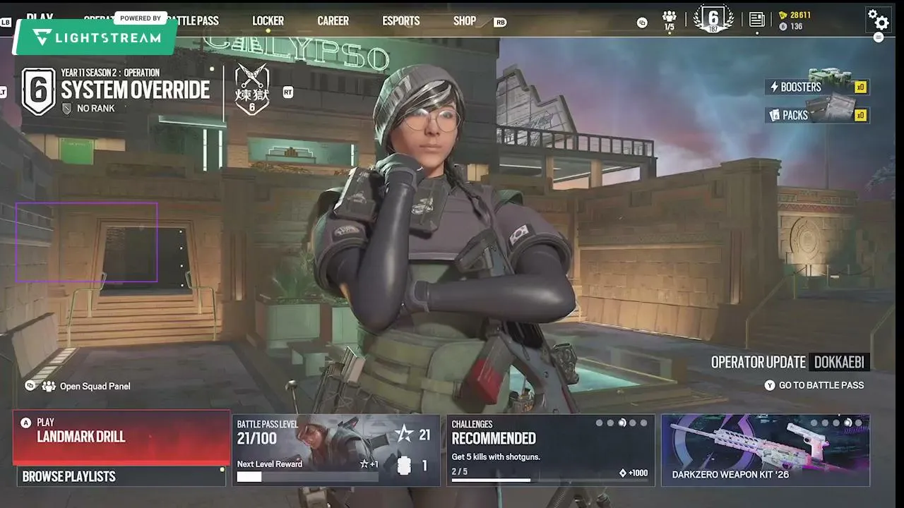Open the Esports tab

click(x=401, y=21)
